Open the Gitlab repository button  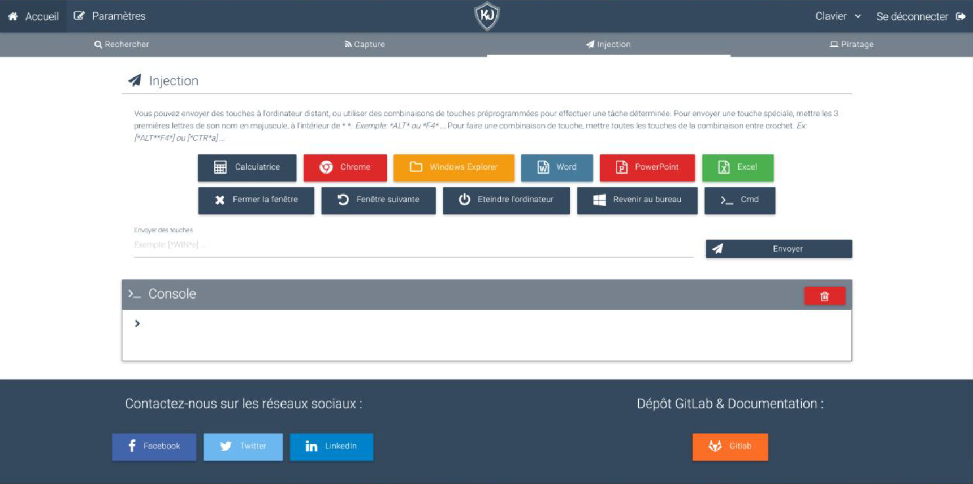pyautogui.click(x=730, y=447)
